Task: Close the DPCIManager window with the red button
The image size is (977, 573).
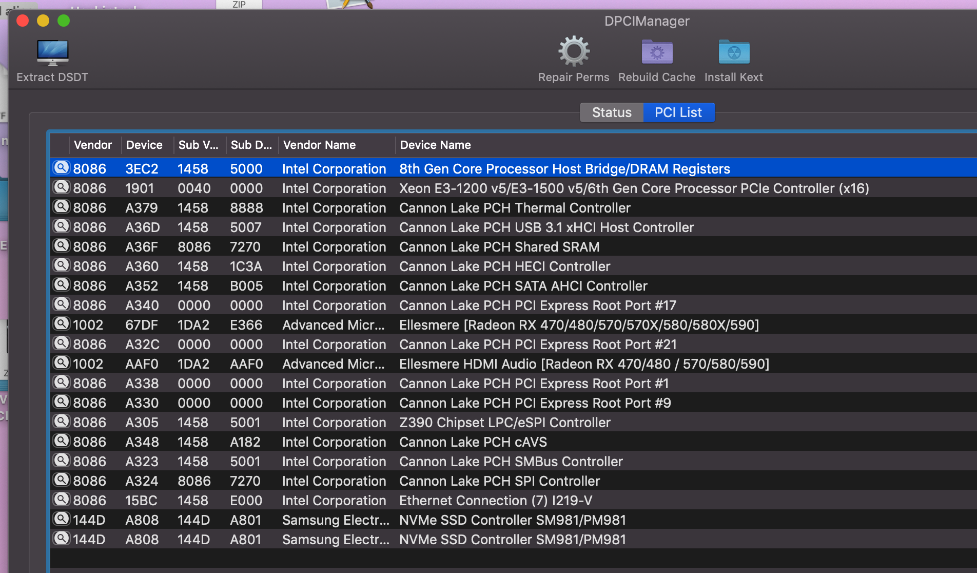Action: click(23, 21)
